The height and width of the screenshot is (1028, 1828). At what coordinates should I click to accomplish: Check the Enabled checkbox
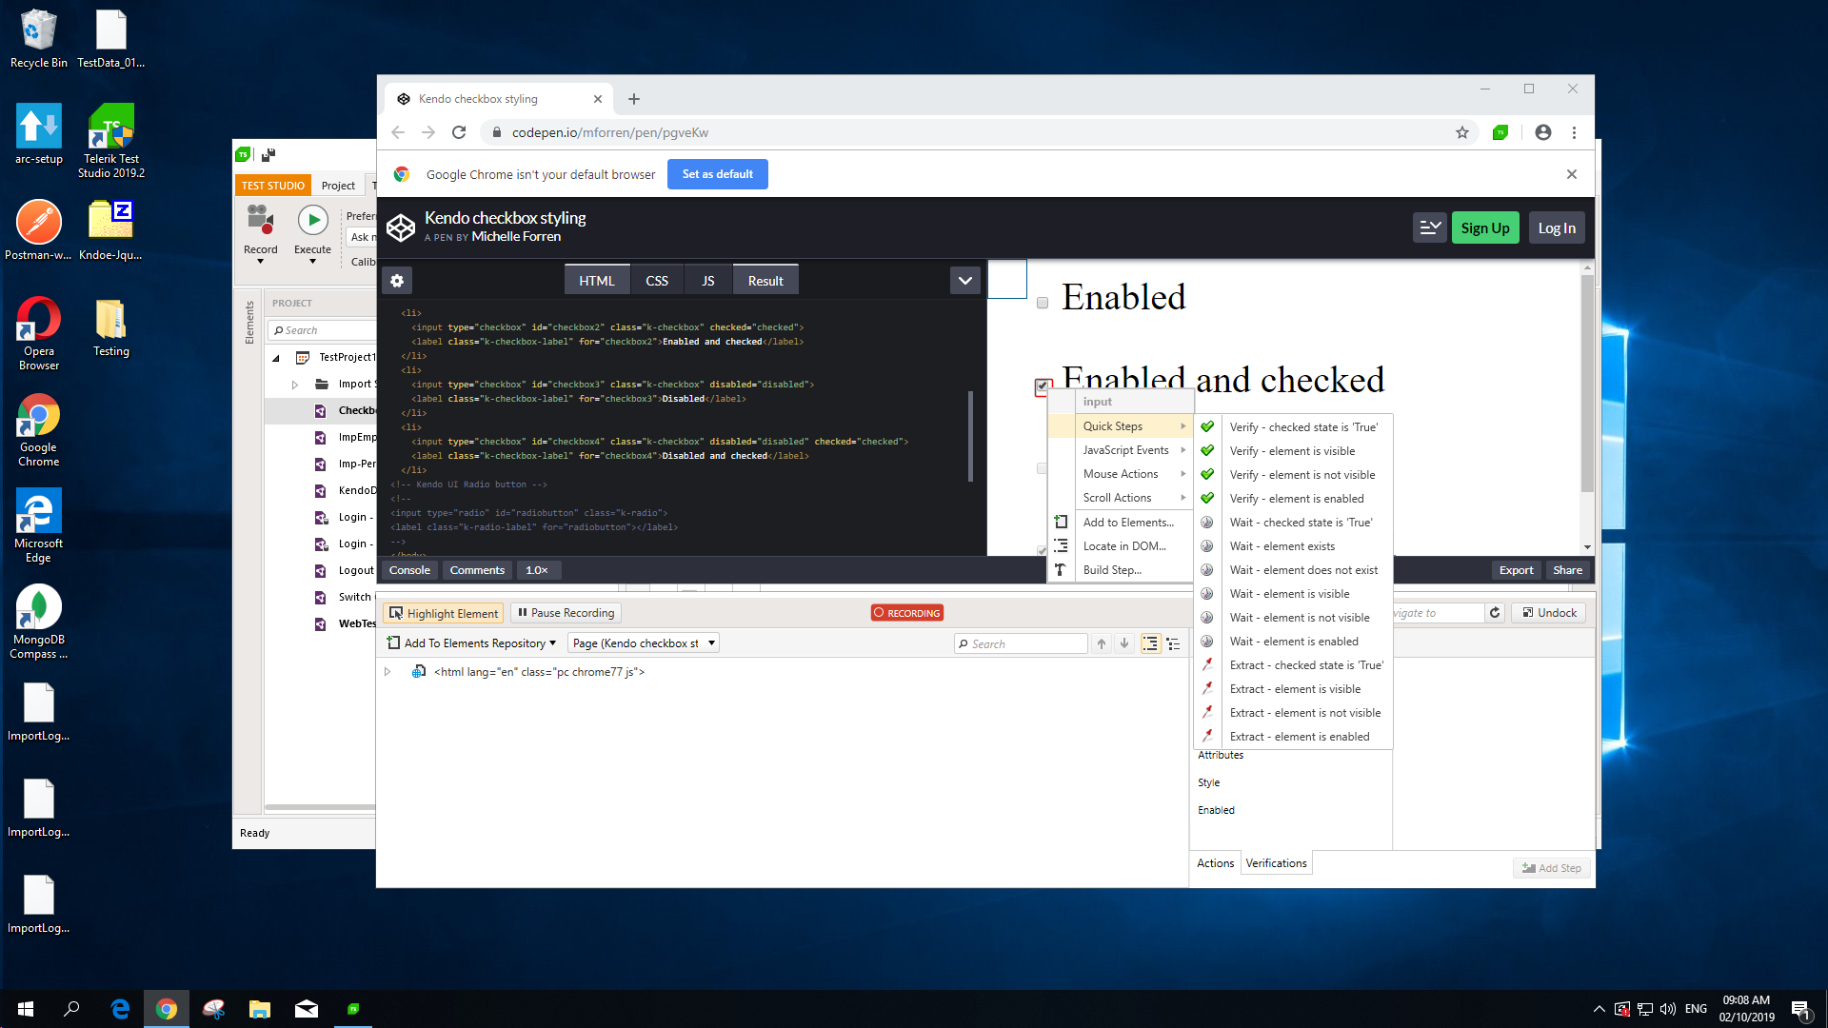point(1043,303)
